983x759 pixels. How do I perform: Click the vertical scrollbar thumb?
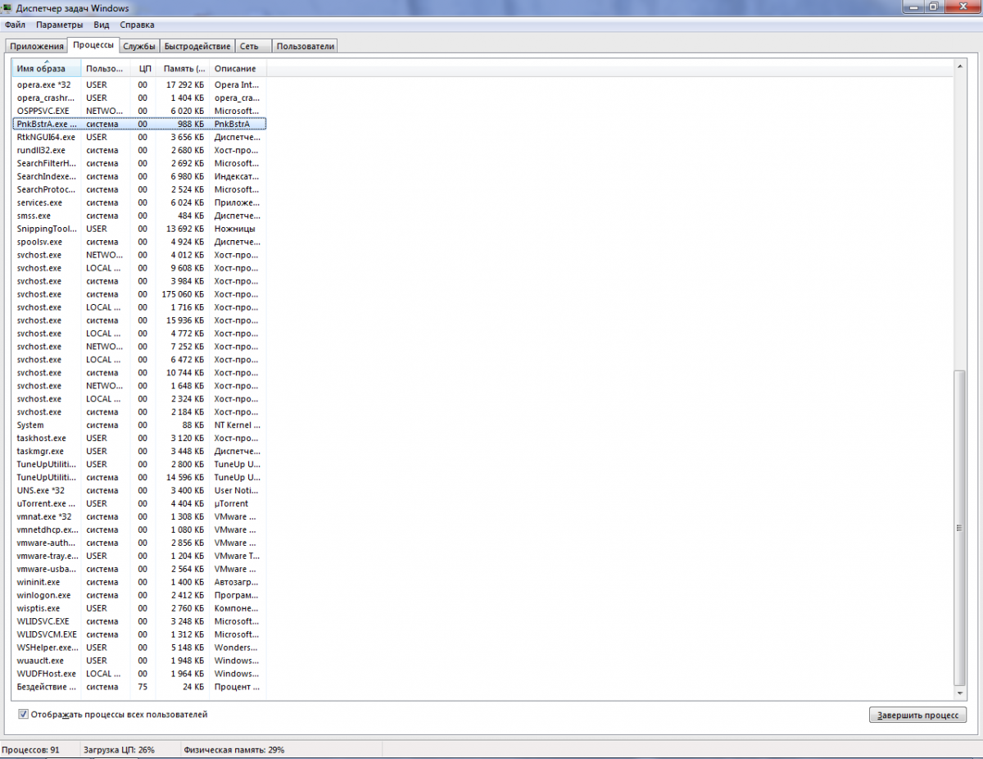click(960, 528)
